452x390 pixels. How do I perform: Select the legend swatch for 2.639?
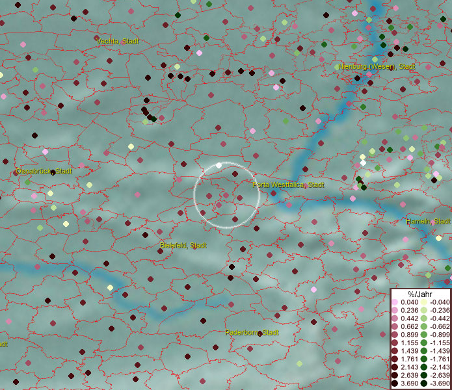click(395, 375)
